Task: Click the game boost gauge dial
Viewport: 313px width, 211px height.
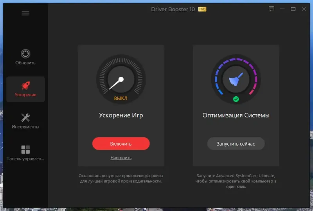Action: click(x=121, y=79)
